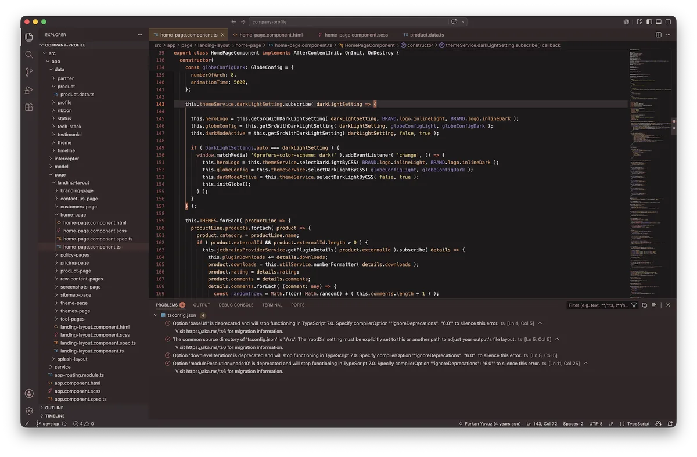Click the Spaces: 2 indentation setting

click(573, 424)
